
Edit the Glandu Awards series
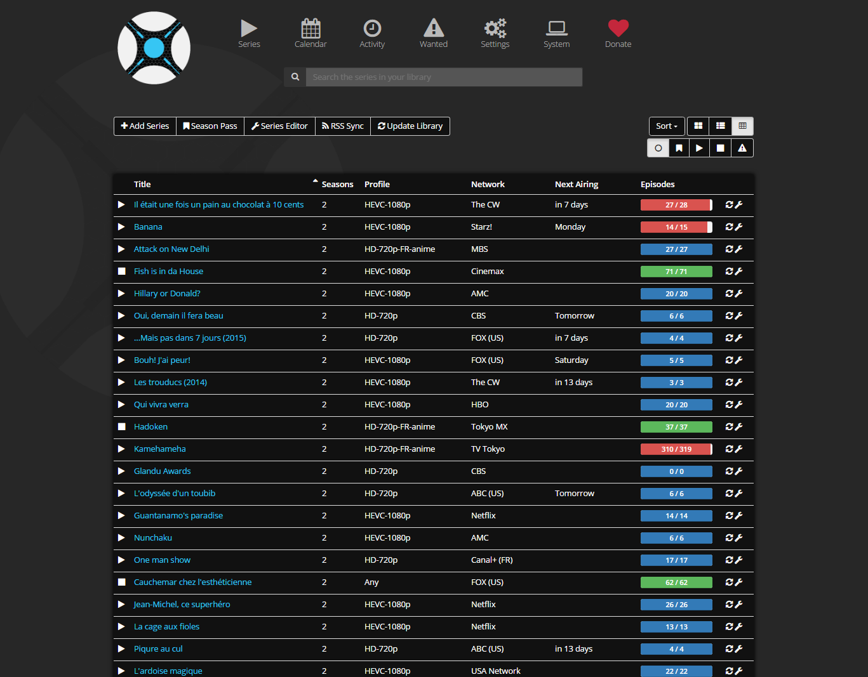click(738, 471)
